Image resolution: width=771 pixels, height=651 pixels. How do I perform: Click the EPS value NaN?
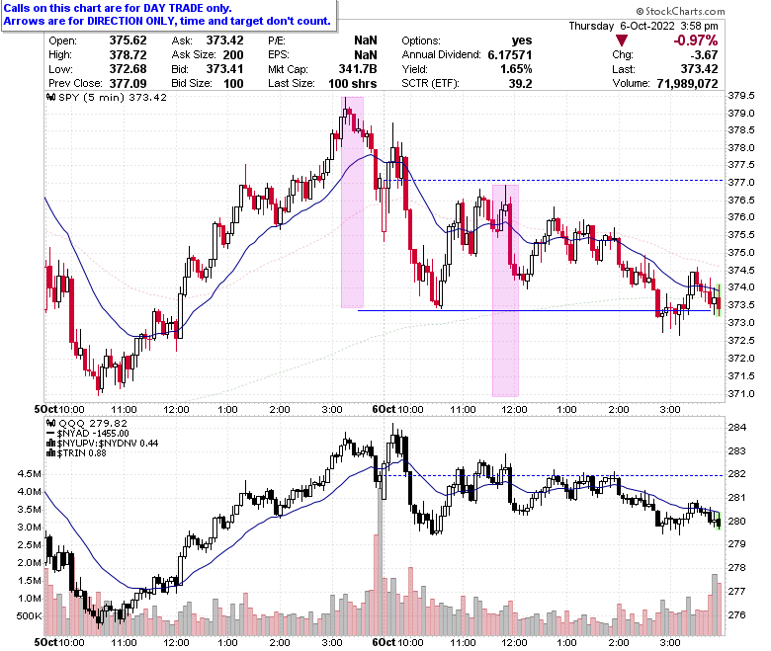(366, 55)
